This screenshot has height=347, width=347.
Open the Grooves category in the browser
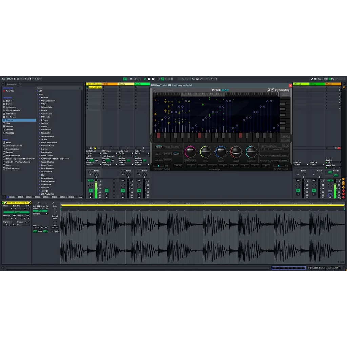9,129
